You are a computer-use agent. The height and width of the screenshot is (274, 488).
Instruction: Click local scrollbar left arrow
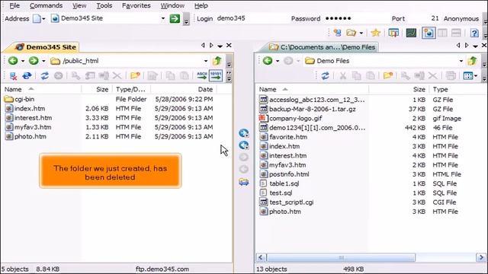[x=261, y=257]
